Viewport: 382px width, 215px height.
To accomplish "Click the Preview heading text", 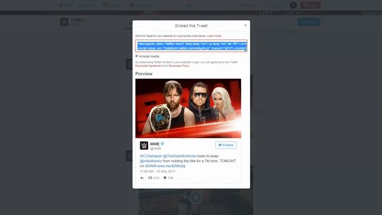I will click(x=144, y=74).
